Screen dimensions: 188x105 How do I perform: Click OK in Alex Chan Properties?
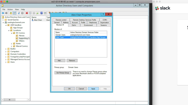point(69,89)
